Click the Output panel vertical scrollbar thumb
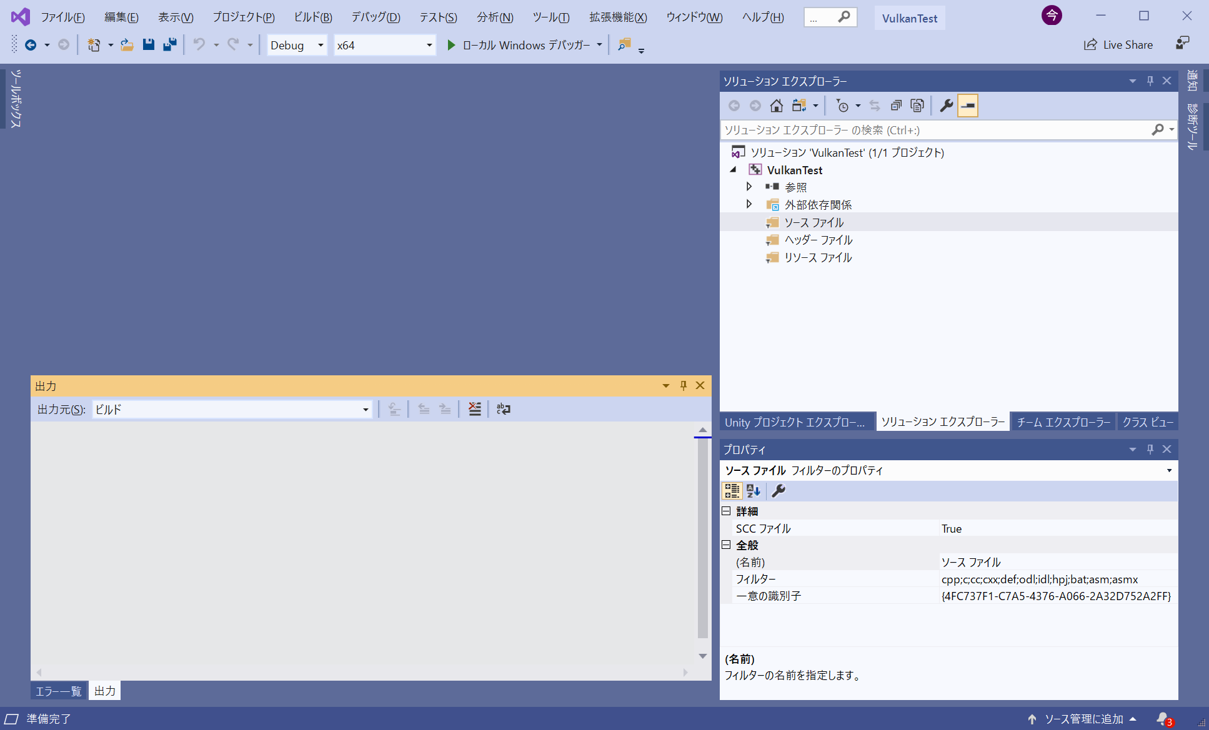This screenshot has width=1209, height=730. click(x=703, y=538)
